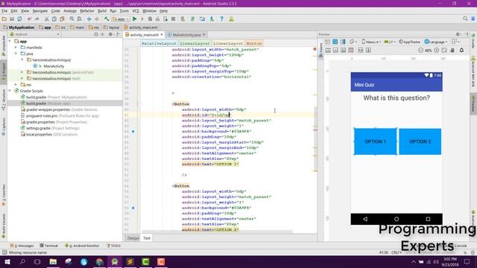Click preview zoom in plus button
The image size is (477, 268).
[437, 50]
